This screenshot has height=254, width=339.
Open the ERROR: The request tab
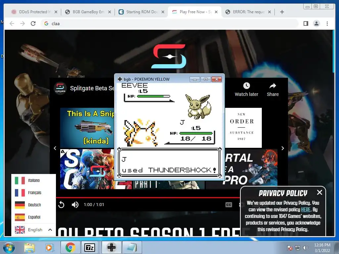point(248,12)
